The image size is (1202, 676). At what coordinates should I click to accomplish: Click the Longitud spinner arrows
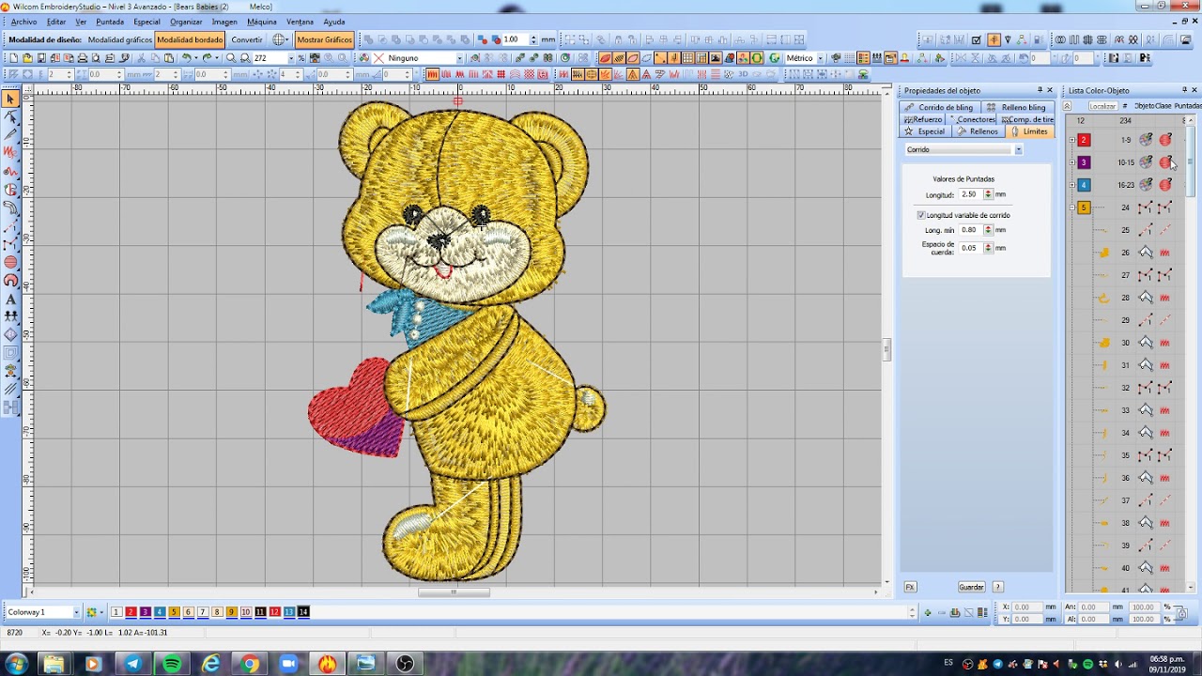(x=988, y=194)
